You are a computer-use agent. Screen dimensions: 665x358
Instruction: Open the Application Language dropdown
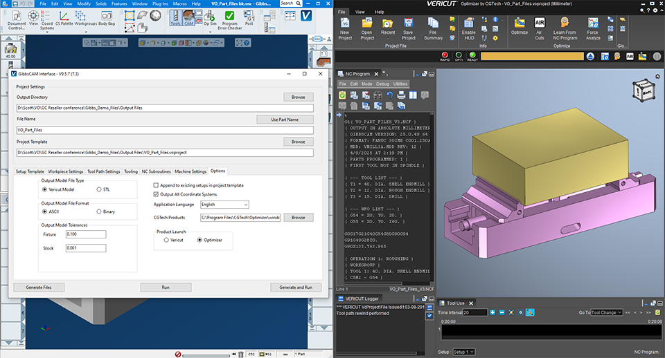224,205
